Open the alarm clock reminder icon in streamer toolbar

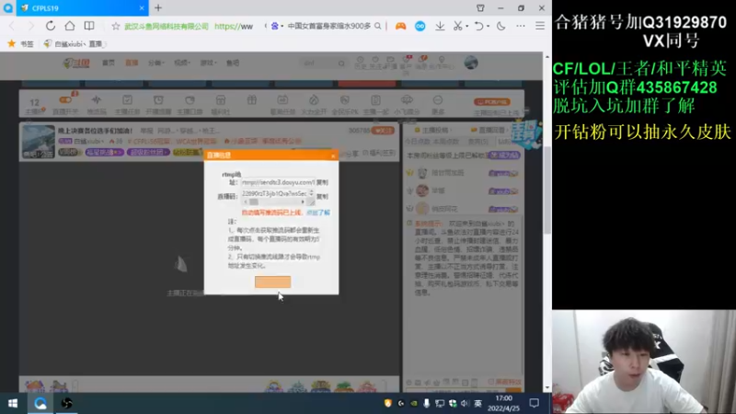[158, 100]
